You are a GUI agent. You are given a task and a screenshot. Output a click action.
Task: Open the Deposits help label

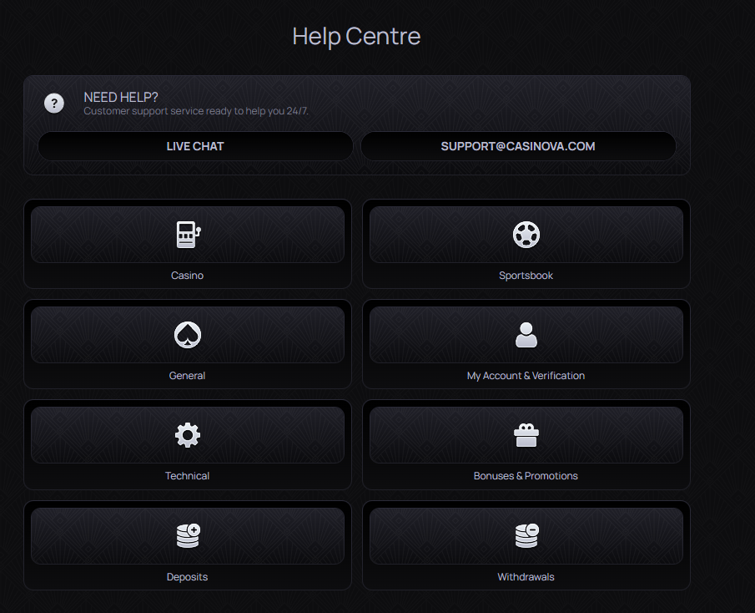pos(188,577)
